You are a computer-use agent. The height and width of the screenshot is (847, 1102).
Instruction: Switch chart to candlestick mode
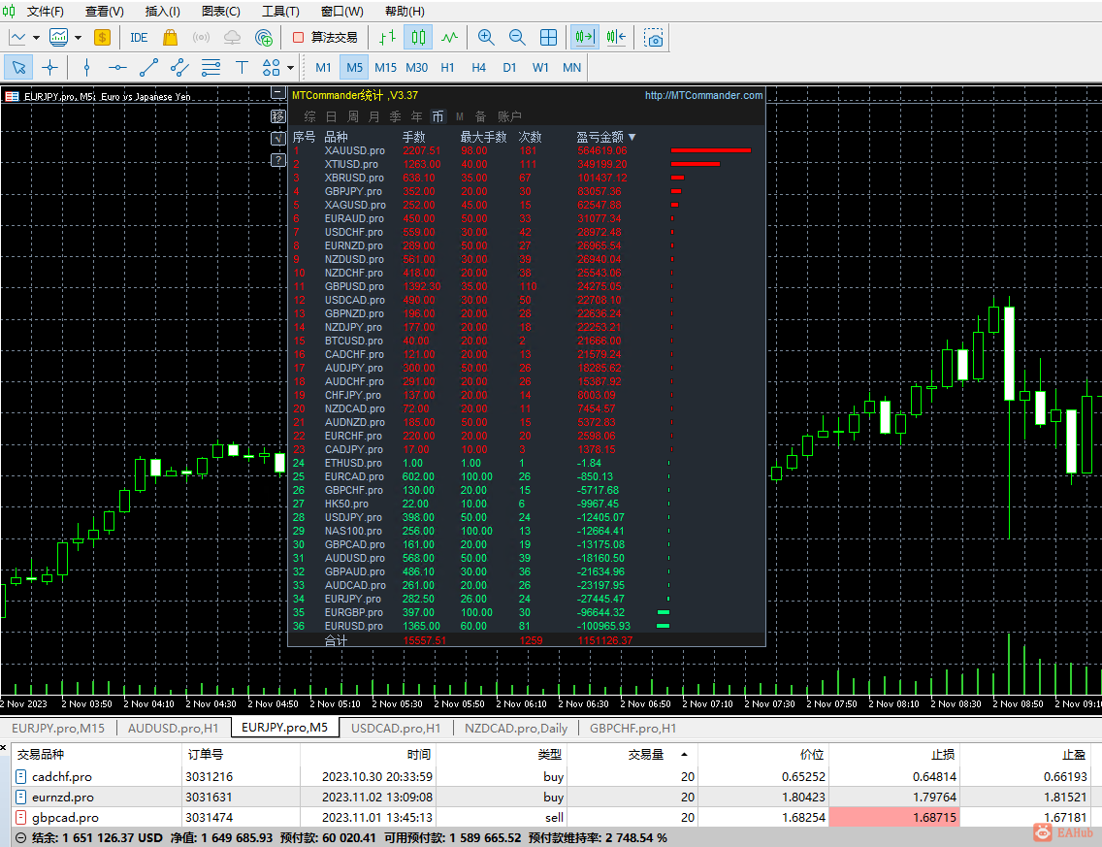(x=418, y=37)
